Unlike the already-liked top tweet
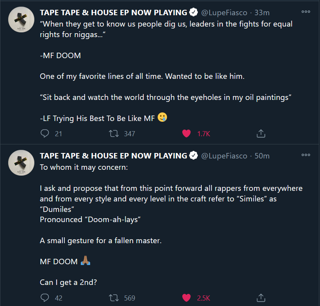 pos(187,133)
